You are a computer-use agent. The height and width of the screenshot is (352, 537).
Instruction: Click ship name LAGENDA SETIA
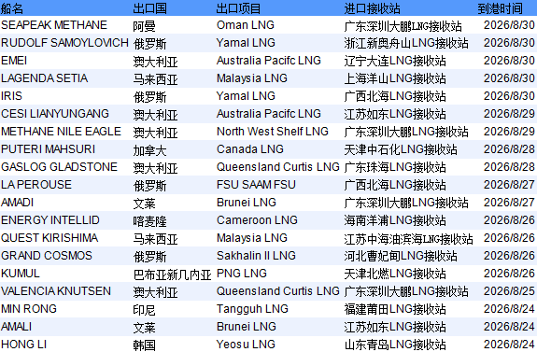pyautogui.click(x=45, y=78)
